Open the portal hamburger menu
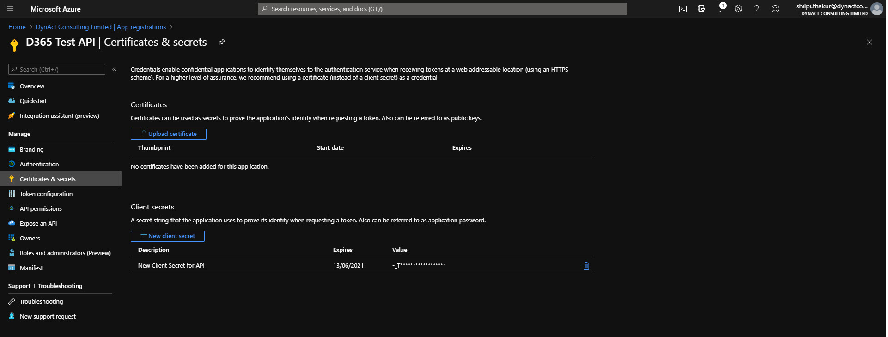Screen dimensions: 888x337 pos(10,9)
